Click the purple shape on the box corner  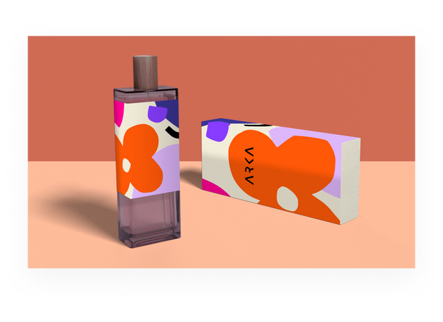pyautogui.click(x=216, y=130)
